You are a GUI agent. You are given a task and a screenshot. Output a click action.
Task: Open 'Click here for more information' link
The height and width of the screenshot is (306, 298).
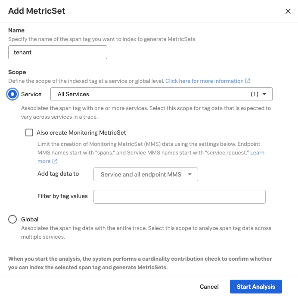click(x=204, y=81)
